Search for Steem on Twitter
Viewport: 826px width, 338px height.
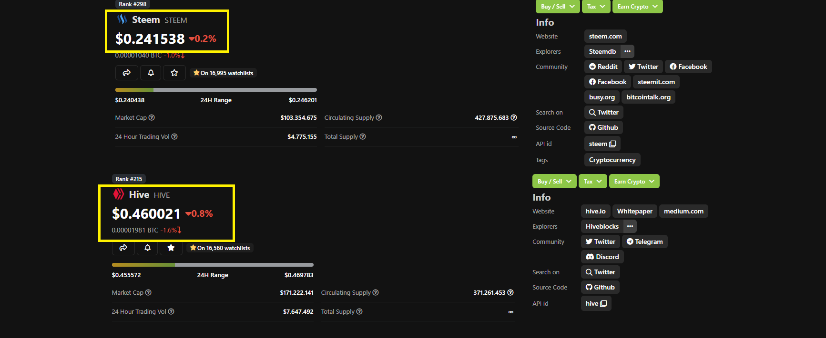(604, 112)
